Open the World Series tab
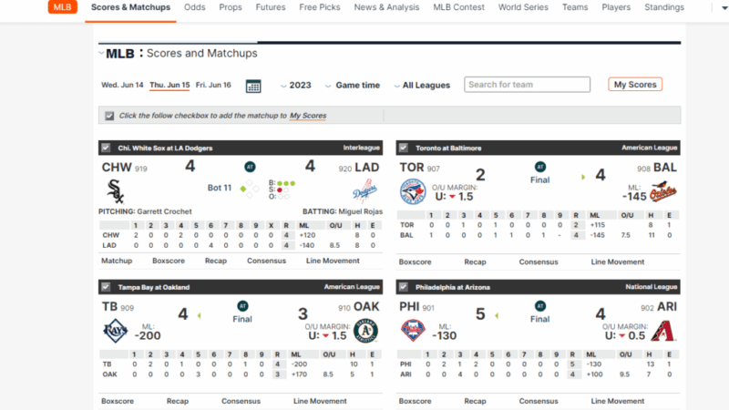This screenshot has height=410, width=729. point(523,7)
